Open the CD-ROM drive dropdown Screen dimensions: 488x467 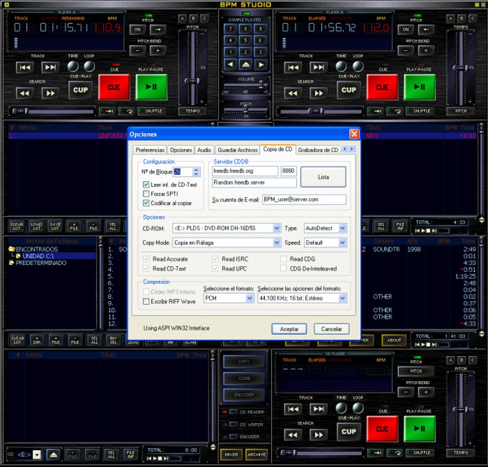277,228
